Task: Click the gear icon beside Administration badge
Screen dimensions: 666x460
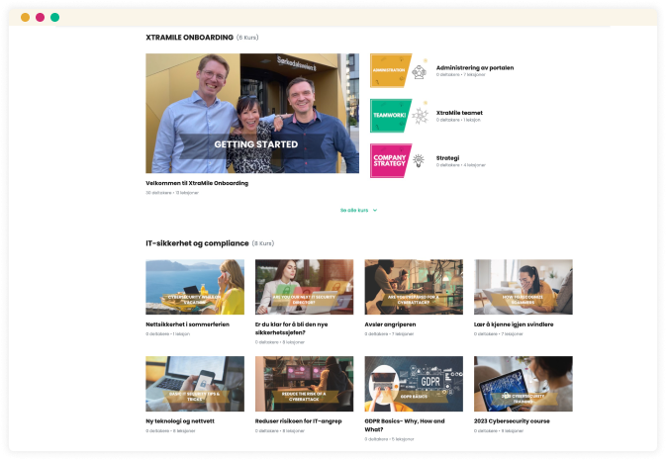Action: pyautogui.click(x=420, y=72)
